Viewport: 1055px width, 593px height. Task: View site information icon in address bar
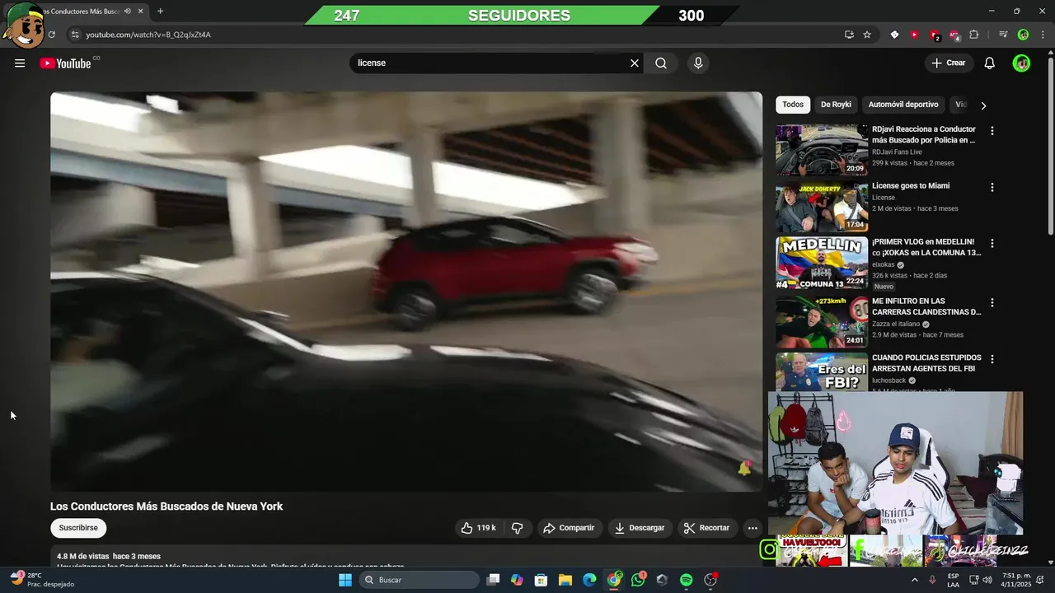pos(75,35)
